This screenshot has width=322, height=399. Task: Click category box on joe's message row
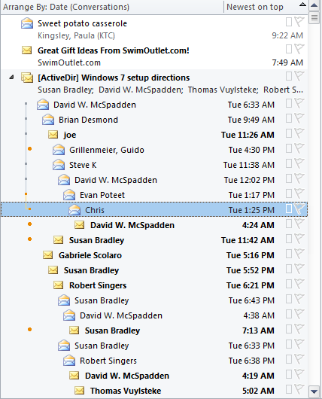pos(289,133)
